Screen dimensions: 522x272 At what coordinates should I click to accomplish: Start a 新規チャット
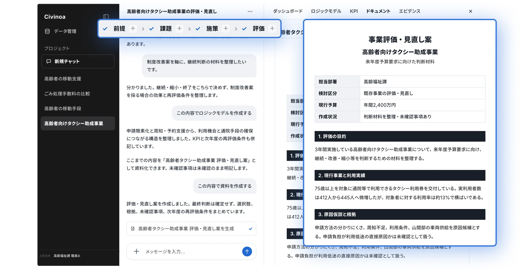pyautogui.click(x=78, y=61)
